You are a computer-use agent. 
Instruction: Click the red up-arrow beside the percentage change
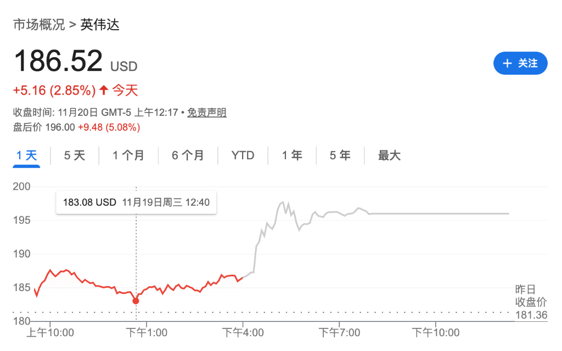tap(104, 90)
